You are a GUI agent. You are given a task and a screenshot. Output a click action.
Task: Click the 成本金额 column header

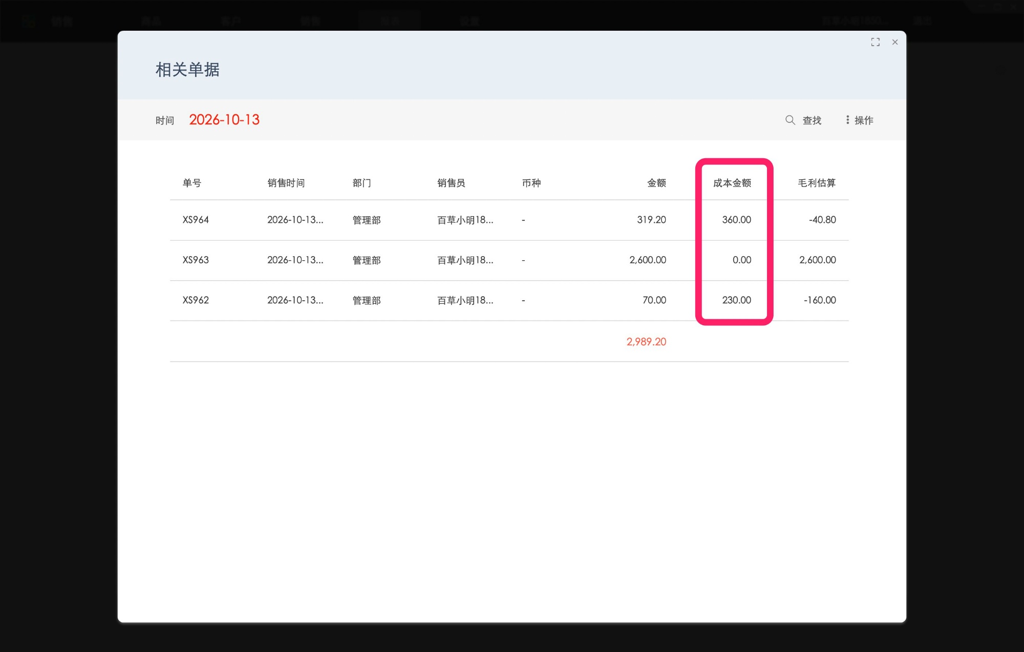pyautogui.click(x=732, y=183)
